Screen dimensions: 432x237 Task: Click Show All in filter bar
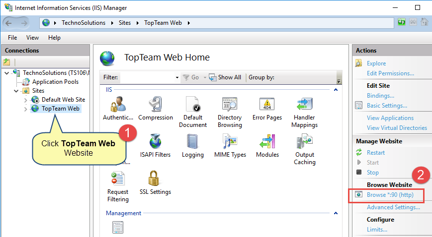(x=225, y=77)
